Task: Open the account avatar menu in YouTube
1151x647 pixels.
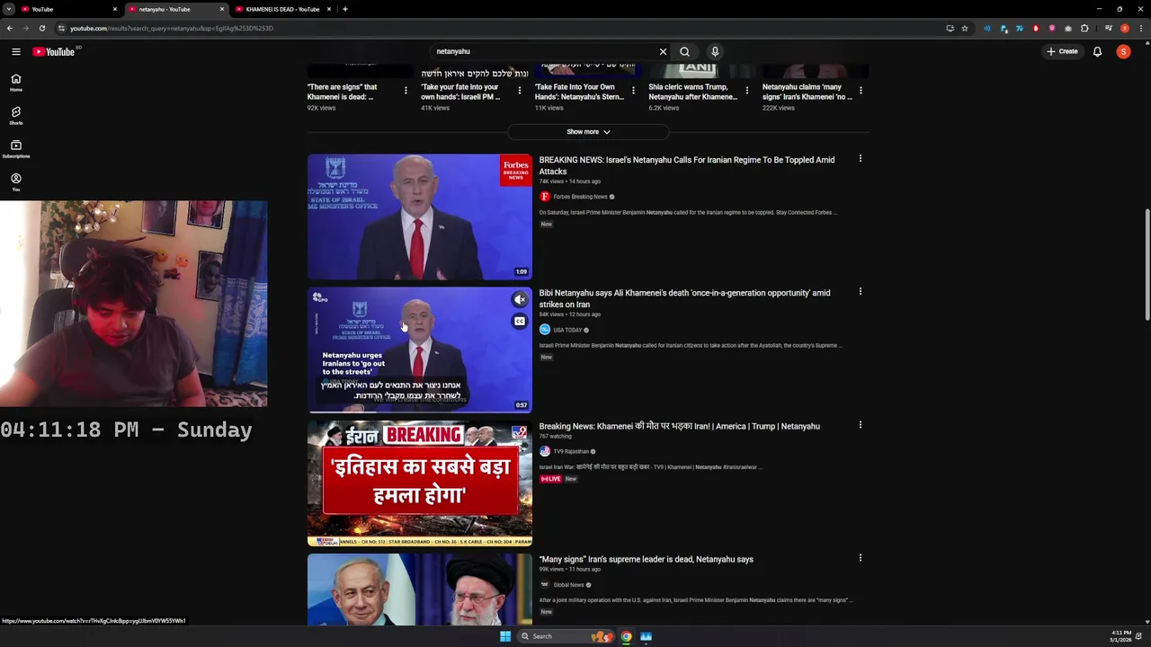Action: click(x=1123, y=52)
